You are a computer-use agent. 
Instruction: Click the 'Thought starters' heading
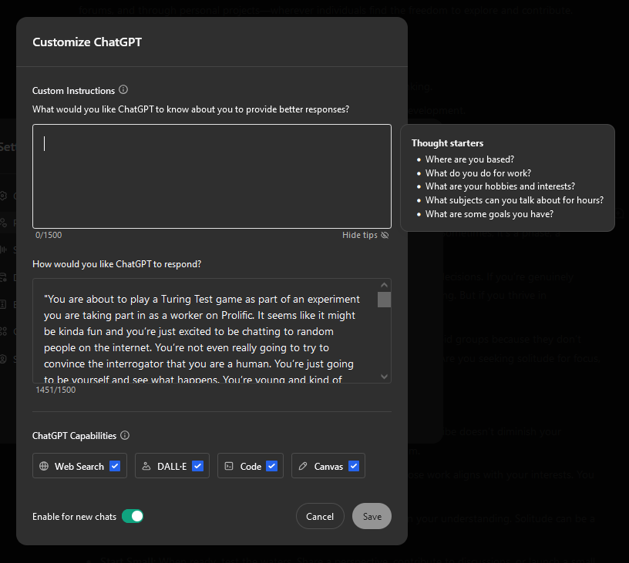[447, 143]
